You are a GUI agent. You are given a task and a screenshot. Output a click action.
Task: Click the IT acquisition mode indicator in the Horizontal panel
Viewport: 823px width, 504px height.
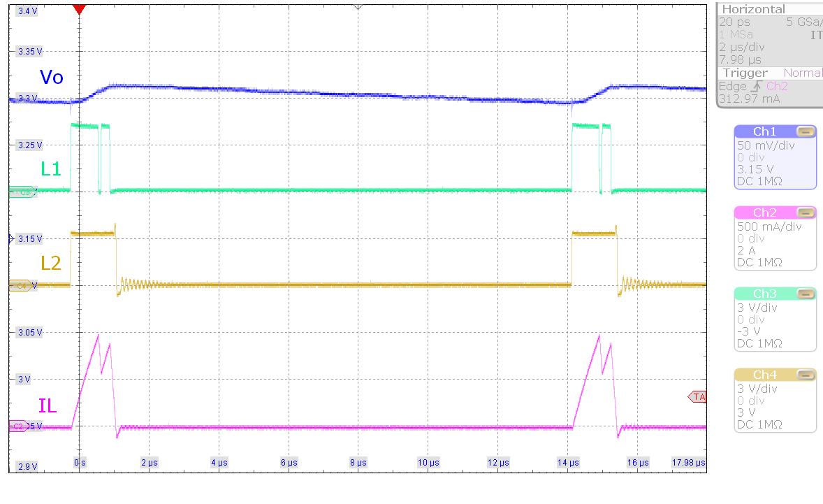815,34
